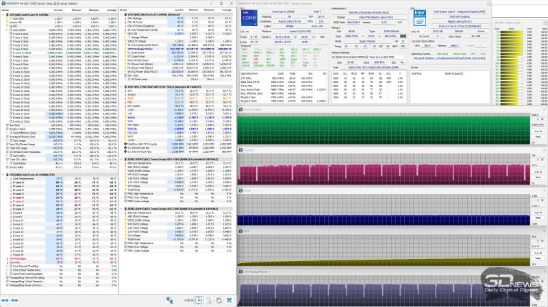This screenshot has width=548, height=307.
Task: Click the P-core 5 Clock green graph area
Action: tap(384, 130)
